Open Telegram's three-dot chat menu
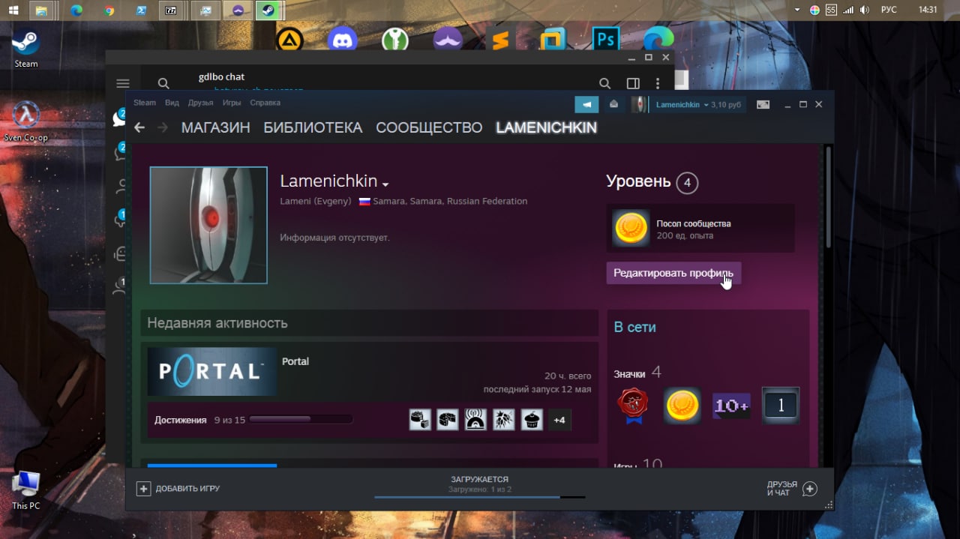Image resolution: width=960 pixels, height=539 pixels. click(658, 83)
